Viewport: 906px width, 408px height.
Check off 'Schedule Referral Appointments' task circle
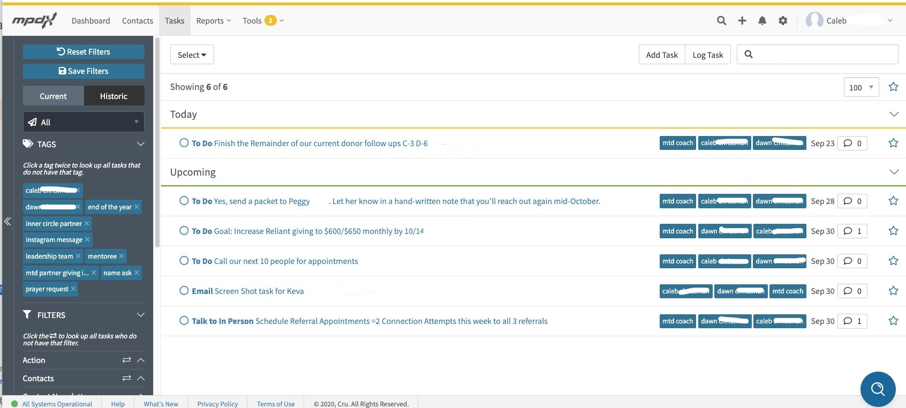(184, 321)
